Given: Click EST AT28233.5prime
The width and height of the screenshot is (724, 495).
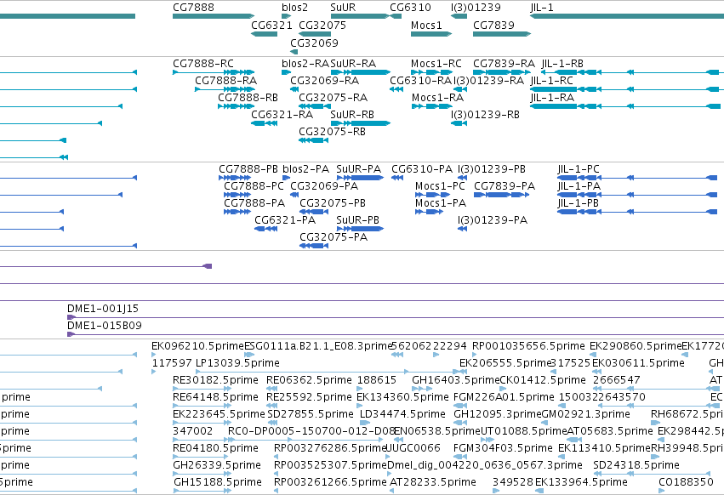Looking at the screenshot, I should [x=433, y=482].
